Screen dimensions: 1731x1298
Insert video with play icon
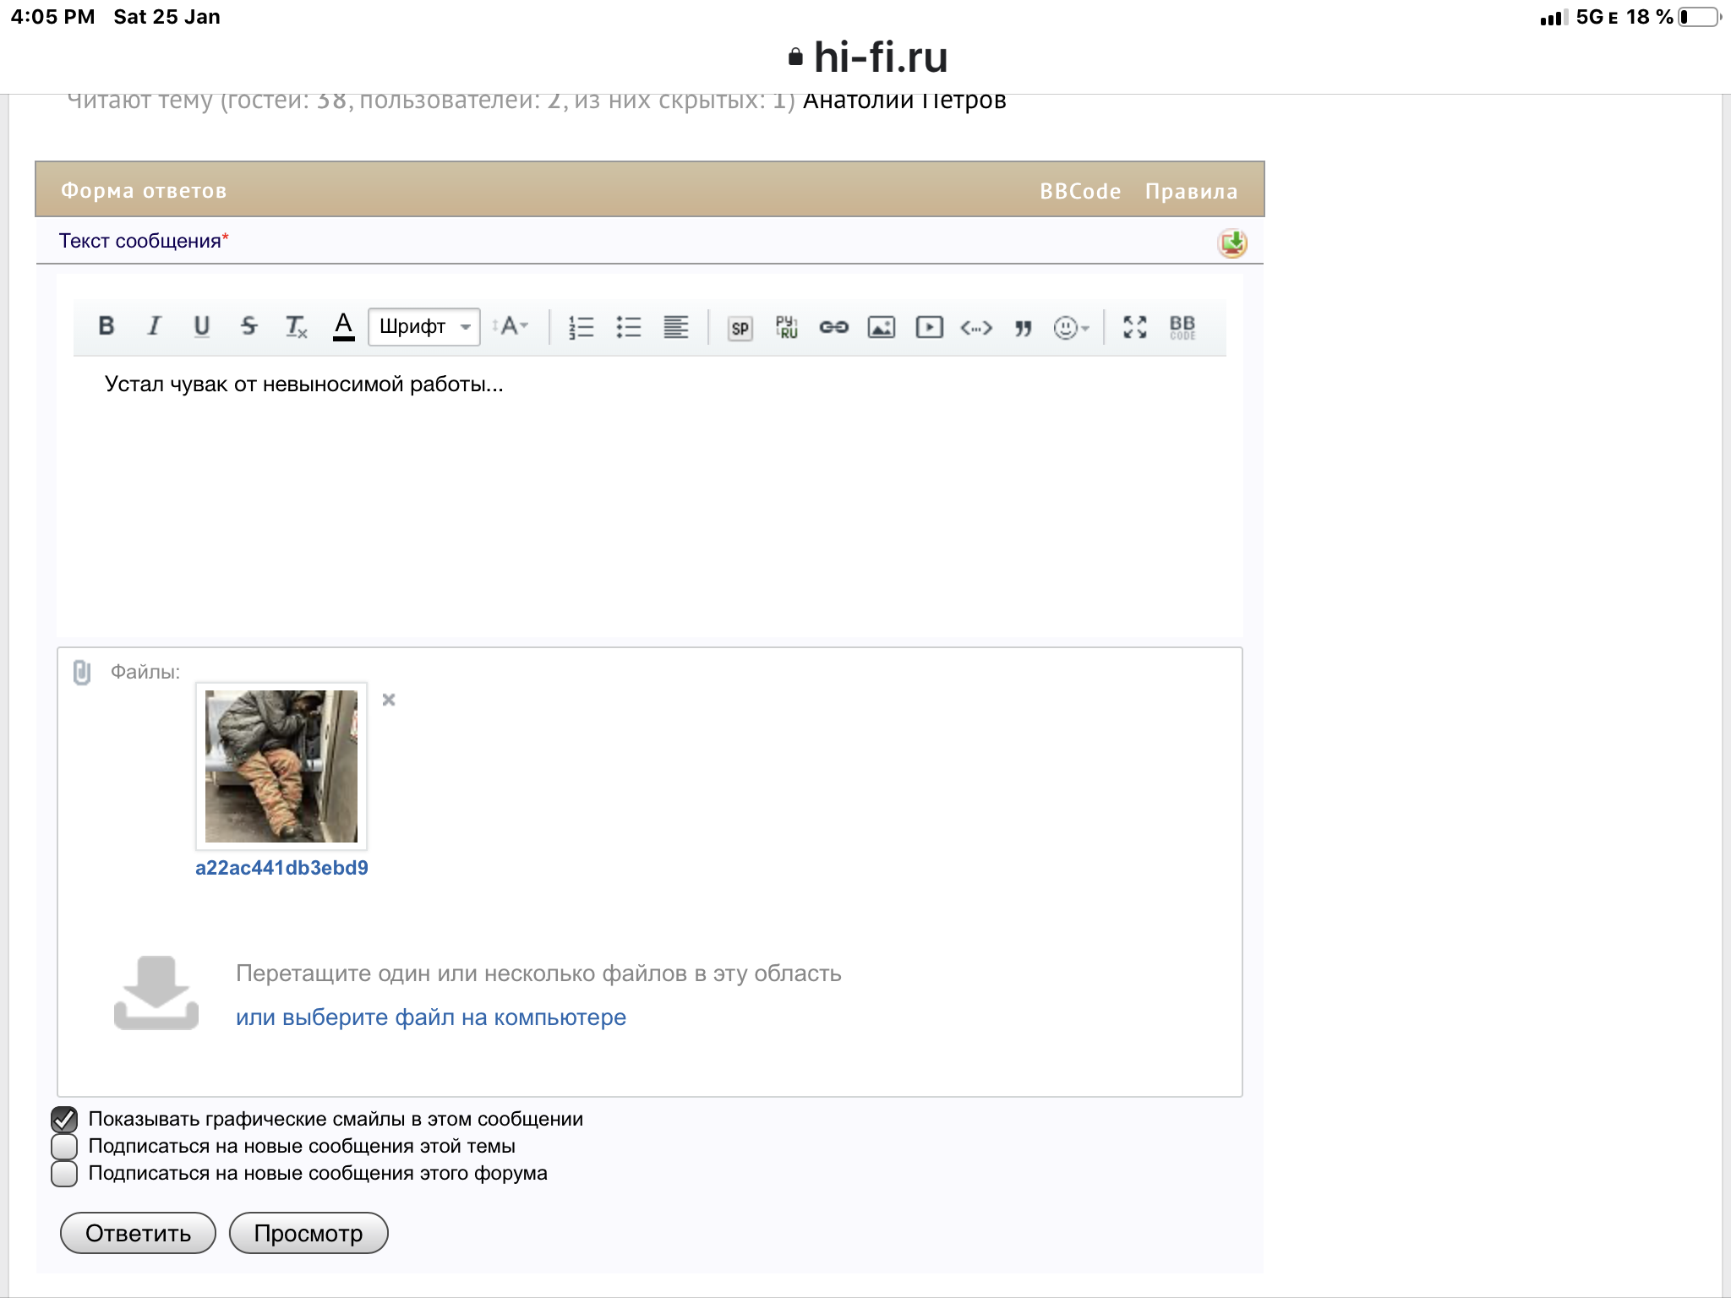(x=929, y=327)
